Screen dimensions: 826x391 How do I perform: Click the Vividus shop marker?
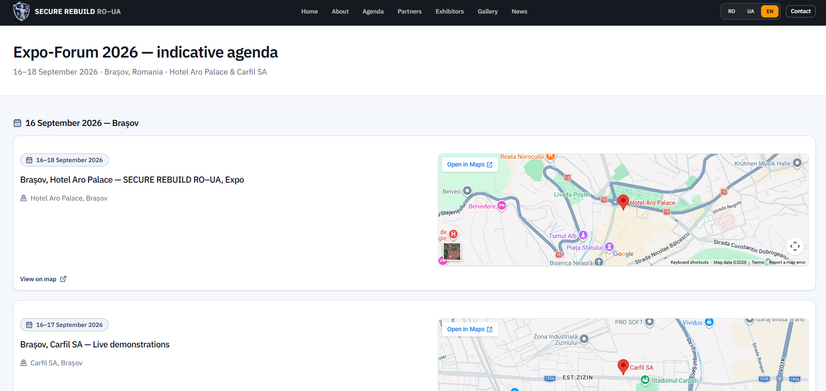(709, 323)
